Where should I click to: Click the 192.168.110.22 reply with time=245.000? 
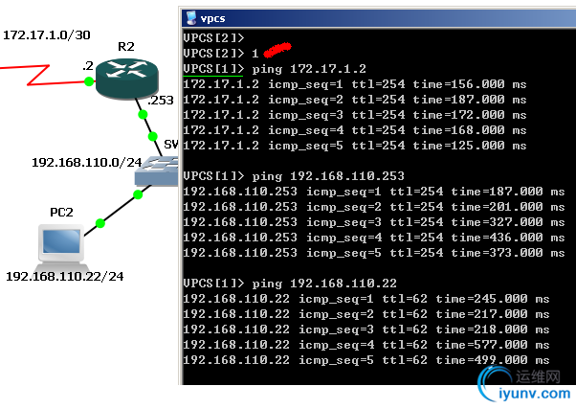[366, 299]
